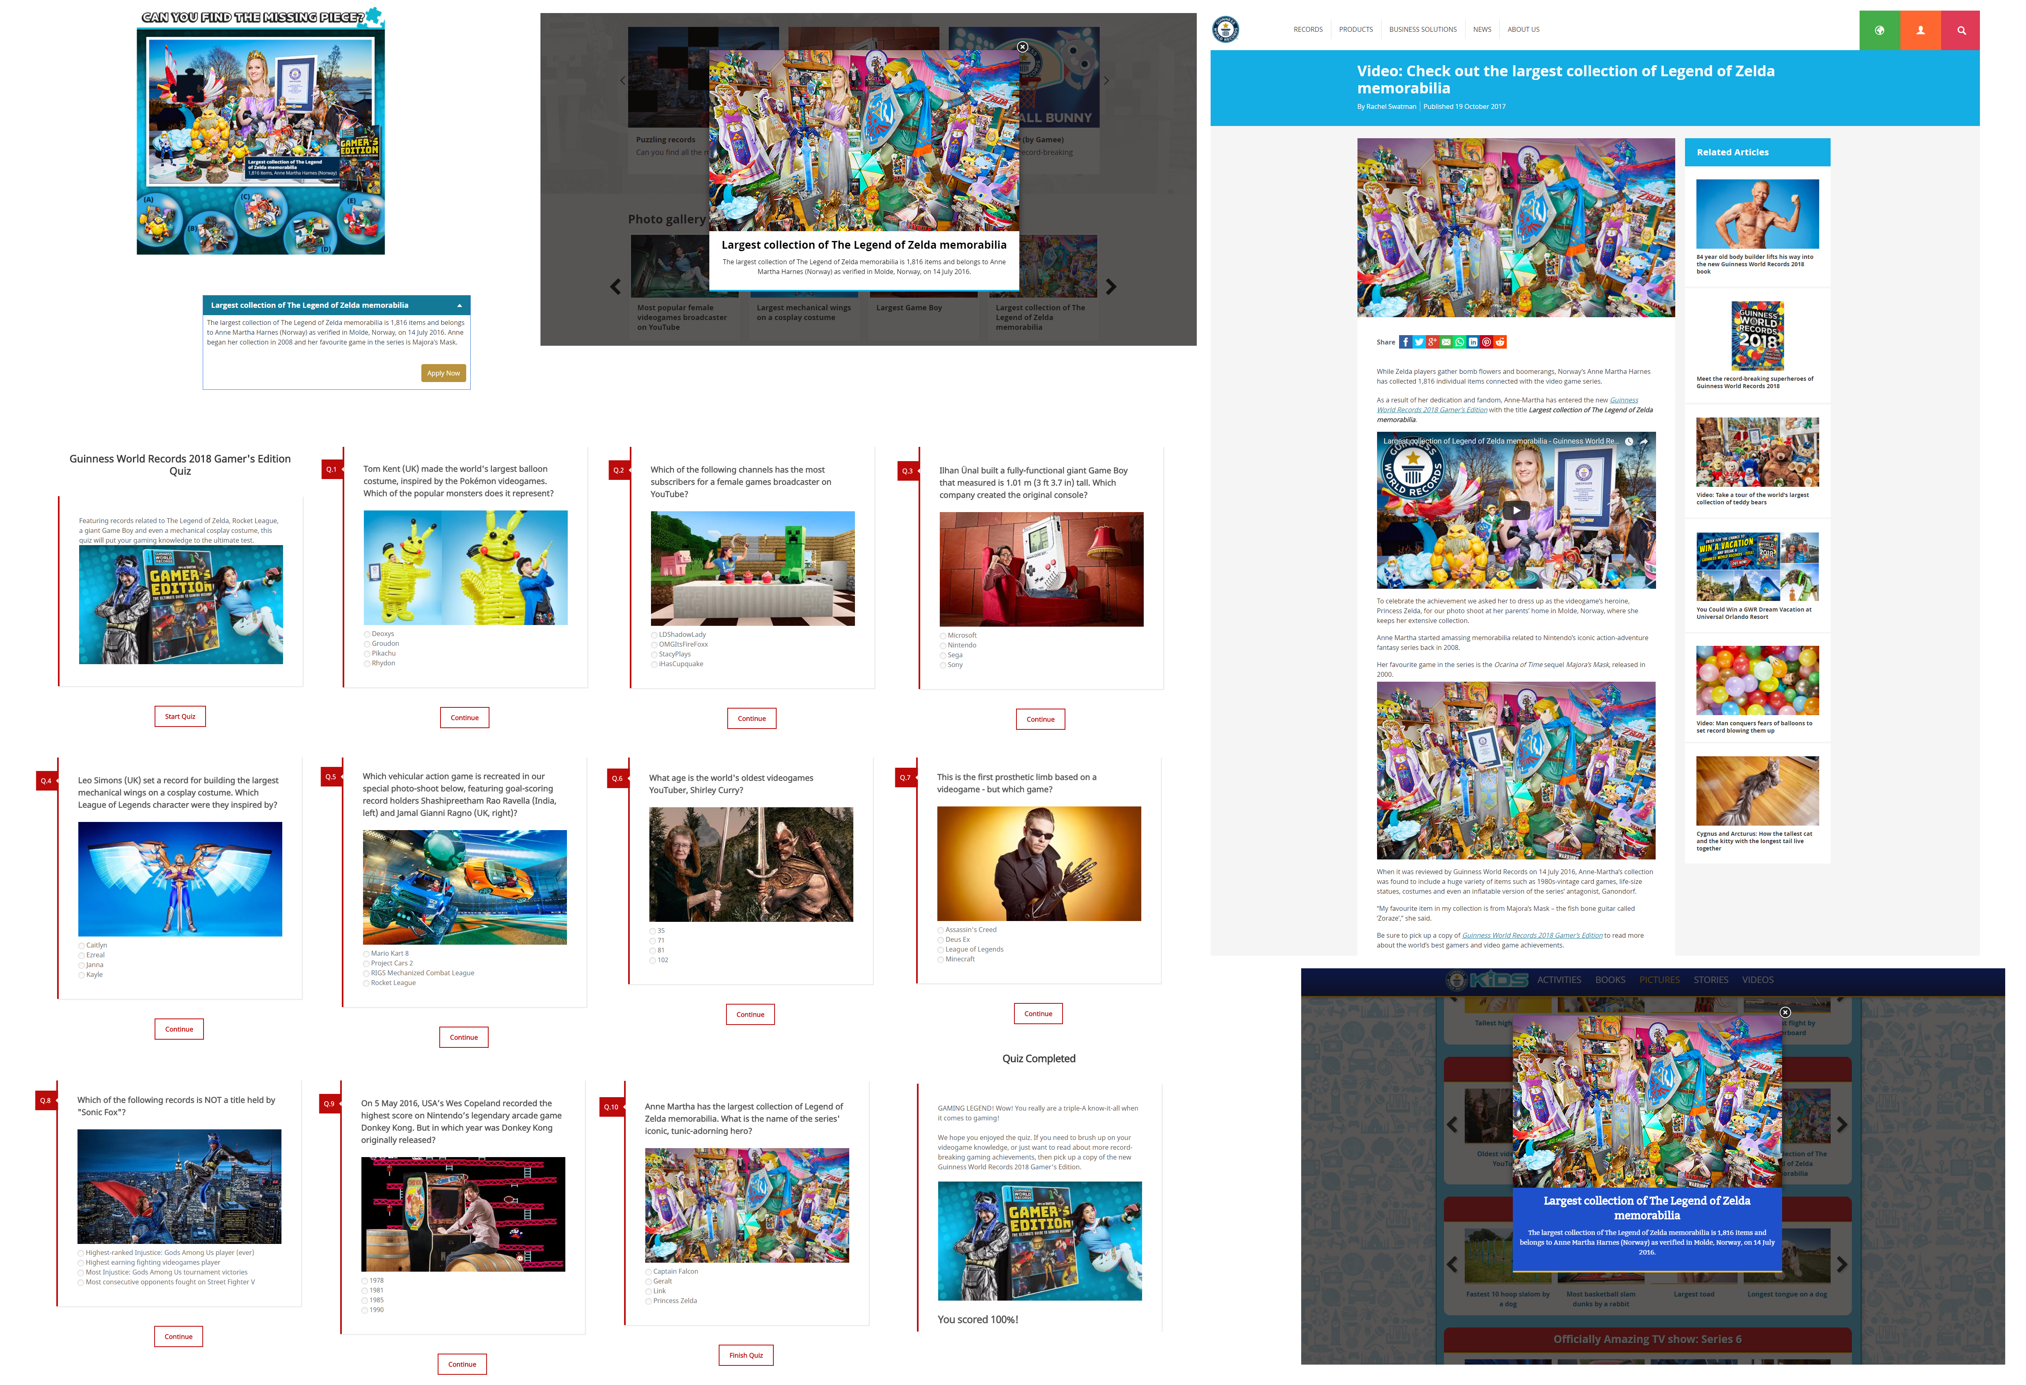2026x1385 pixels.
Task: Share the article on Facebook
Action: 1405,342
